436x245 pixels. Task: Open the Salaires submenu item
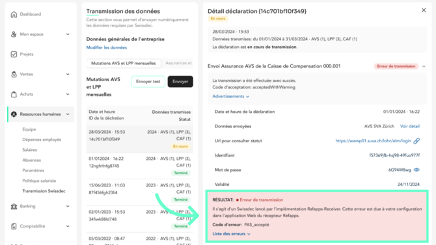pyautogui.click(x=29, y=149)
